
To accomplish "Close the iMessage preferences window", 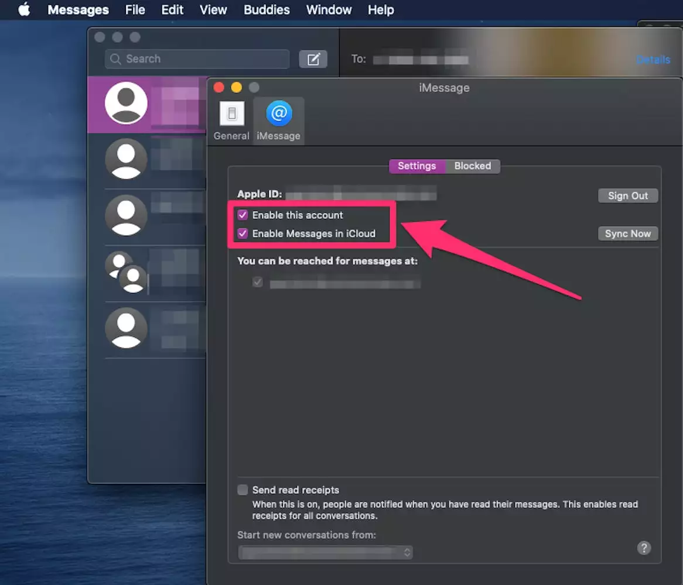I will point(218,87).
